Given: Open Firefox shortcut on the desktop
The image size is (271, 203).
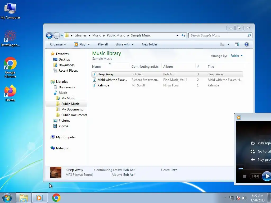Looking at the screenshot, I should (x=10, y=93).
